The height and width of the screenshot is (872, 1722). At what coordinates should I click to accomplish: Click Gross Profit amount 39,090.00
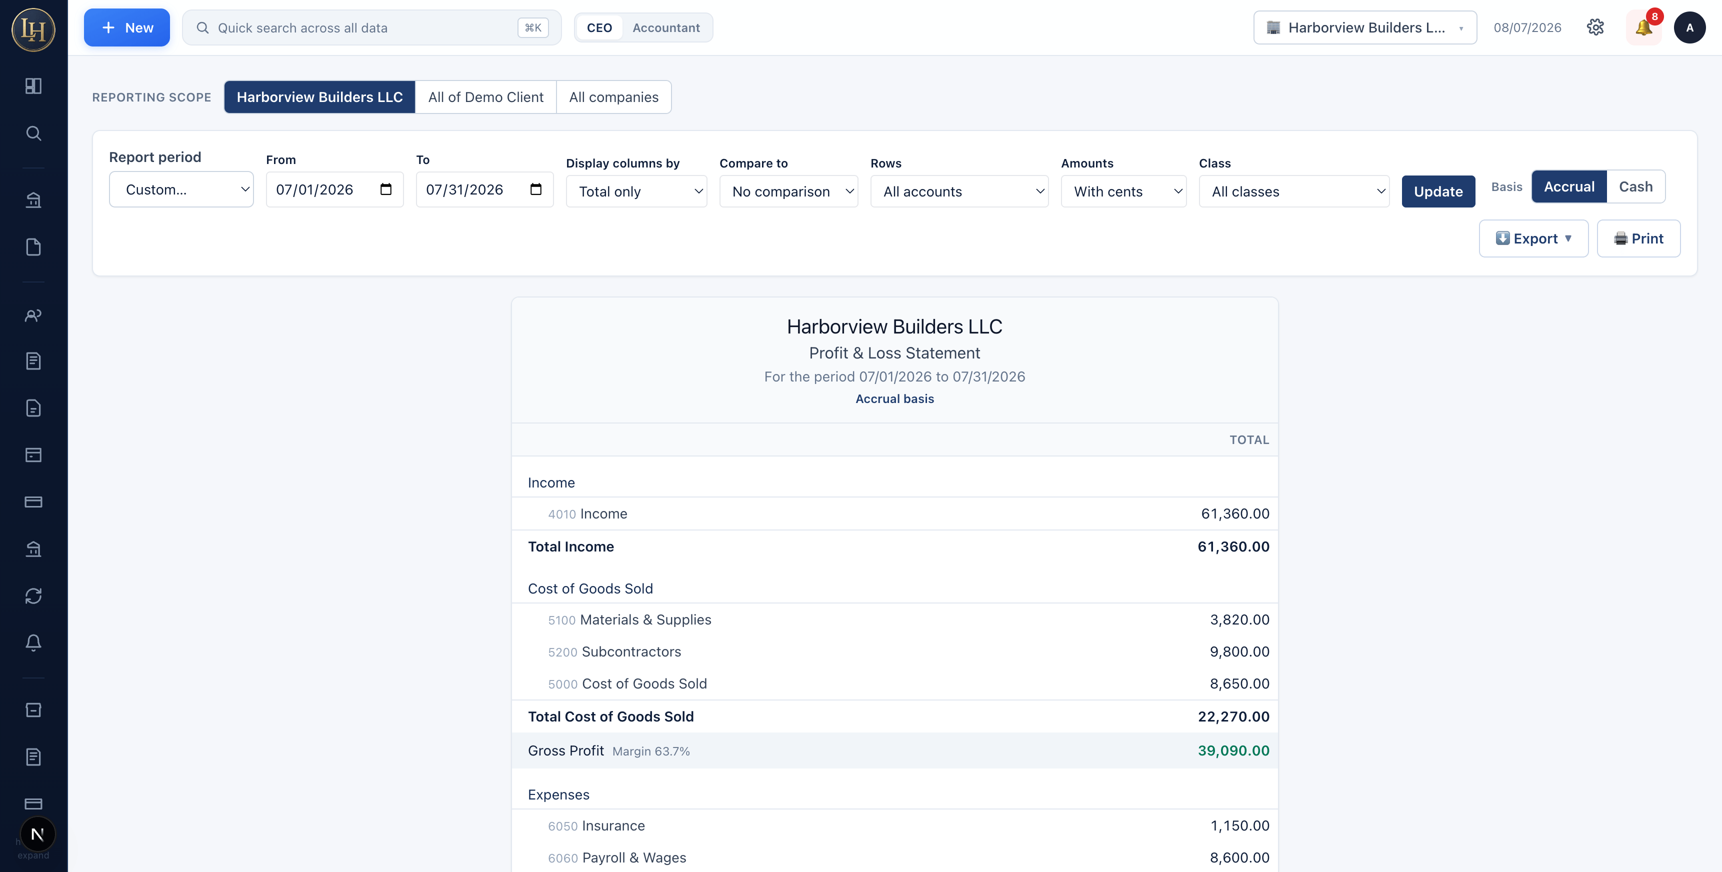point(1233,750)
